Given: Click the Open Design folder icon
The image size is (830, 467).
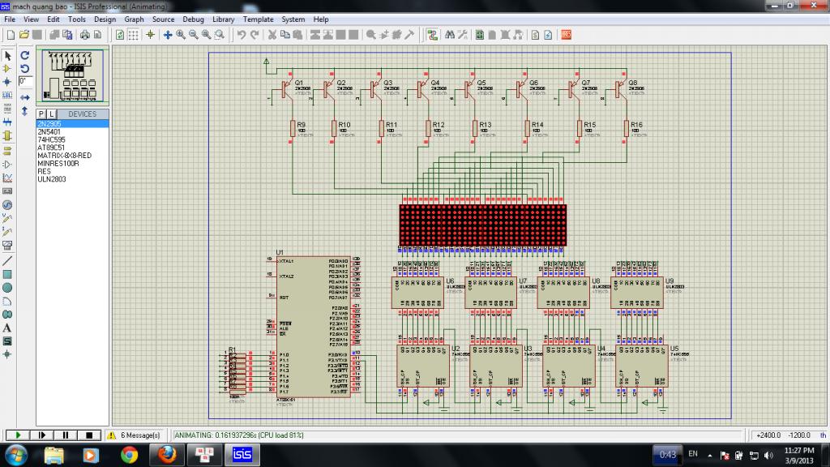Looking at the screenshot, I should click(x=24, y=35).
